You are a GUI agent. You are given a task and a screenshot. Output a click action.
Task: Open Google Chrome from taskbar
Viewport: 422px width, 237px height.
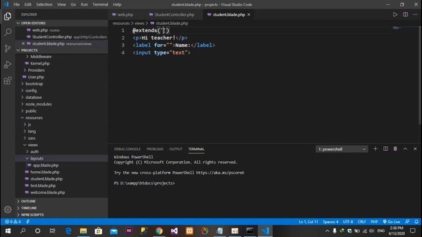[x=159, y=231]
